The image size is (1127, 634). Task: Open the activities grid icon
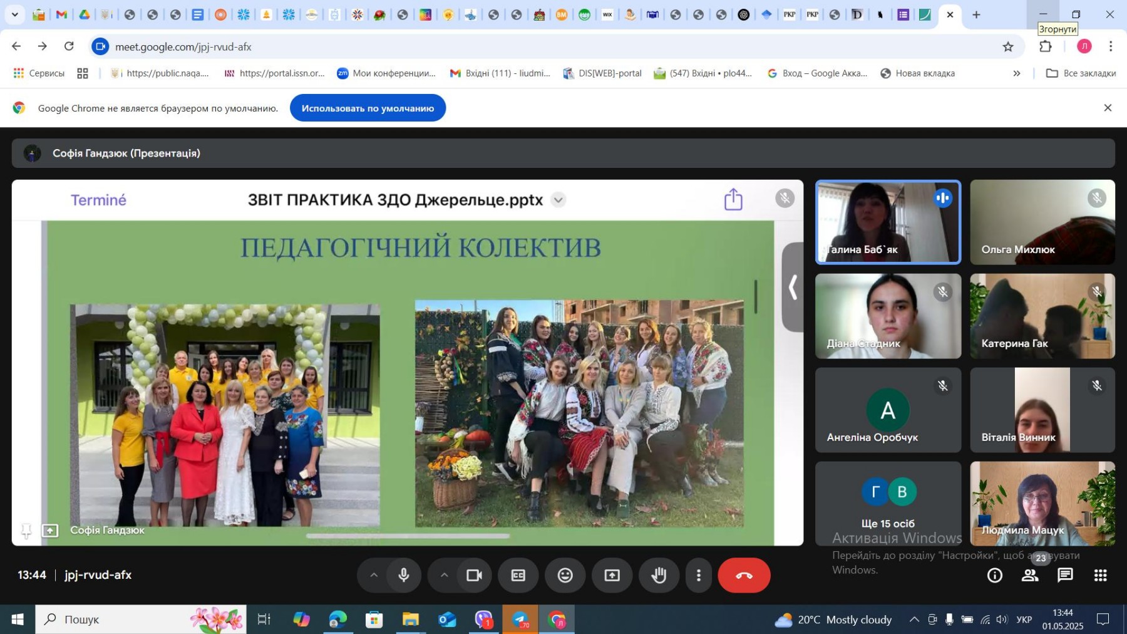pos(1100,575)
